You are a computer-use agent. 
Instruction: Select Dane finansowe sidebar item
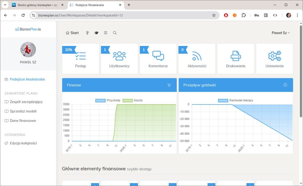[23, 121]
